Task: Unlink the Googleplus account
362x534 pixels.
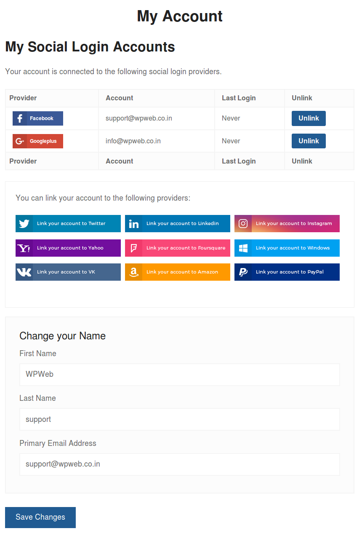Action: (x=309, y=141)
